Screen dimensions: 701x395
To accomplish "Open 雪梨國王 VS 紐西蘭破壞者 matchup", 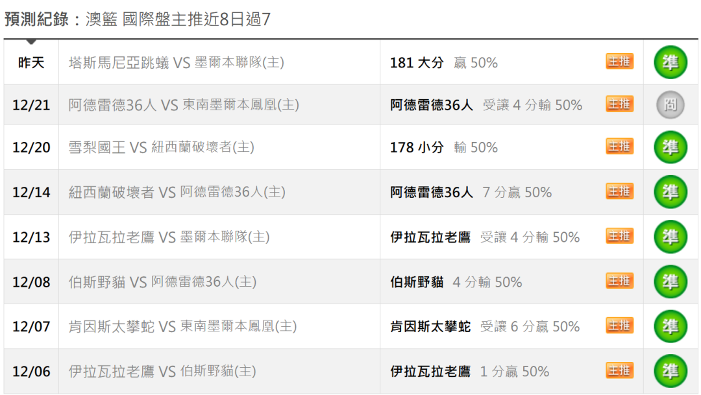I will tap(161, 147).
